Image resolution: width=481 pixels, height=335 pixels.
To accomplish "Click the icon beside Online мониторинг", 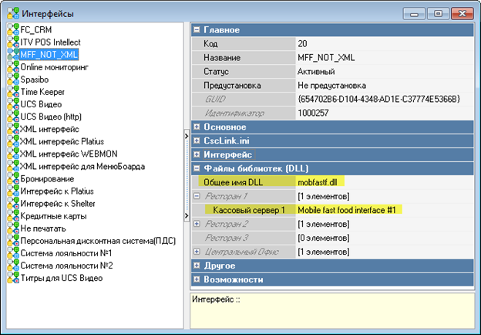I will point(12,67).
